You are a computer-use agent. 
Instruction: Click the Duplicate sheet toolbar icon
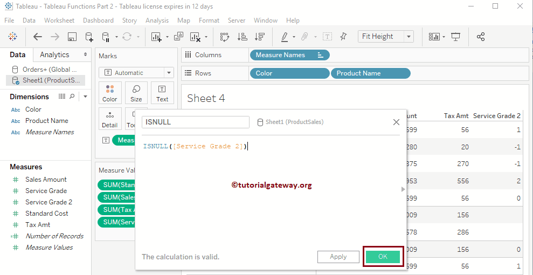[x=179, y=36]
